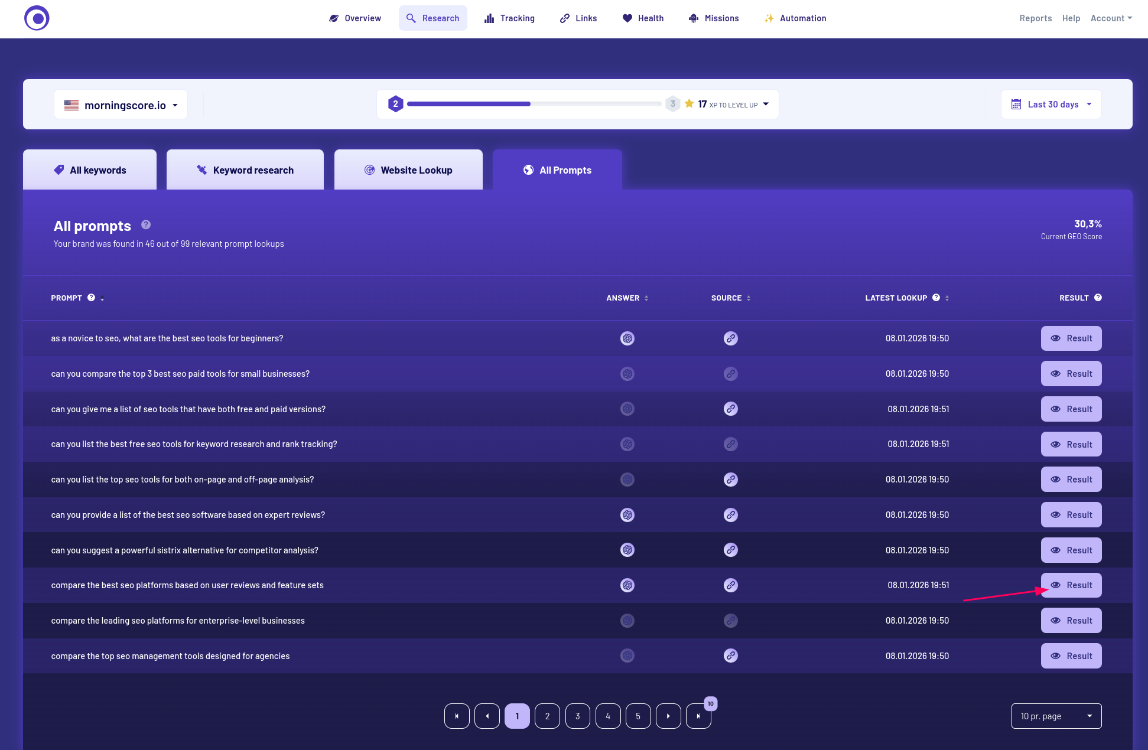The image size is (1148, 750).
Task: Go to the first page of results
Action: 457,716
